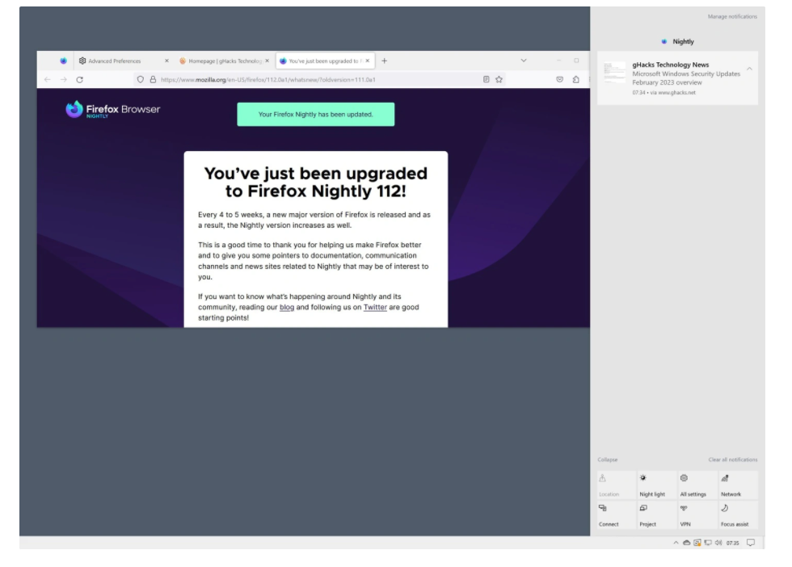Screen dimensions: 792x567
Task: Toggle the VPN quick action tile
Action: point(697,515)
